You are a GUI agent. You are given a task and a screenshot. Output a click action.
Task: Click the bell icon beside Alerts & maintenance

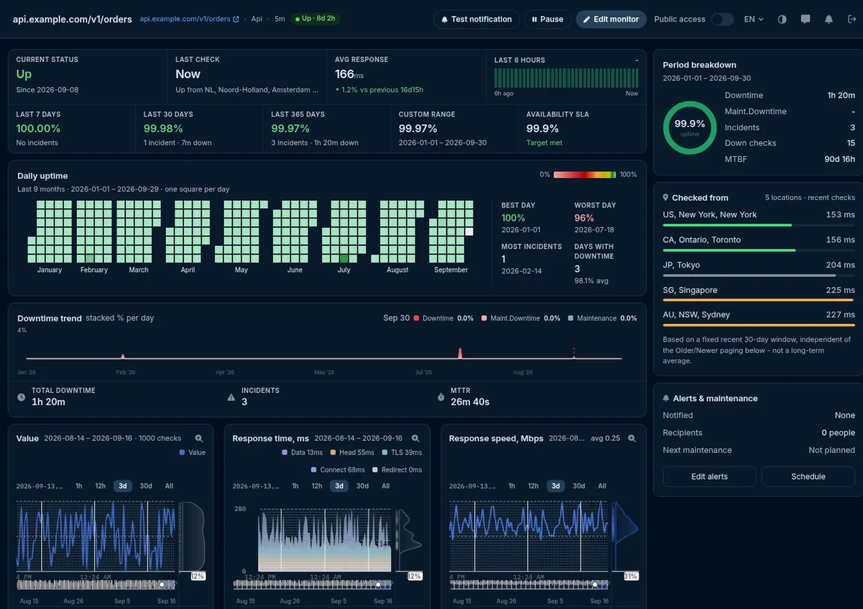tap(666, 399)
